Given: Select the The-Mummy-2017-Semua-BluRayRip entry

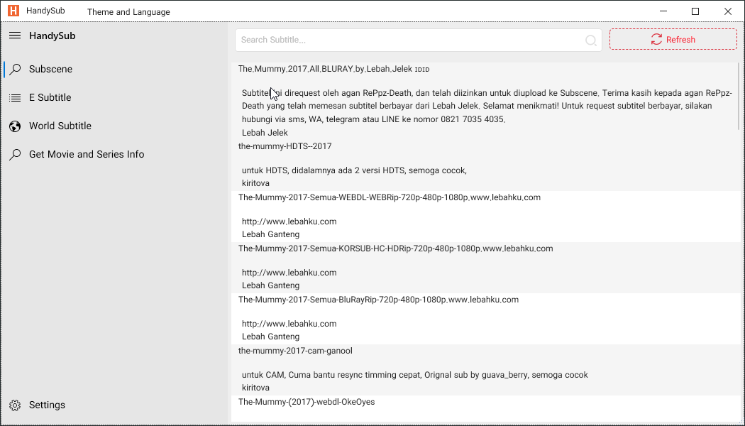Looking at the screenshot, I should click(379, 299).
